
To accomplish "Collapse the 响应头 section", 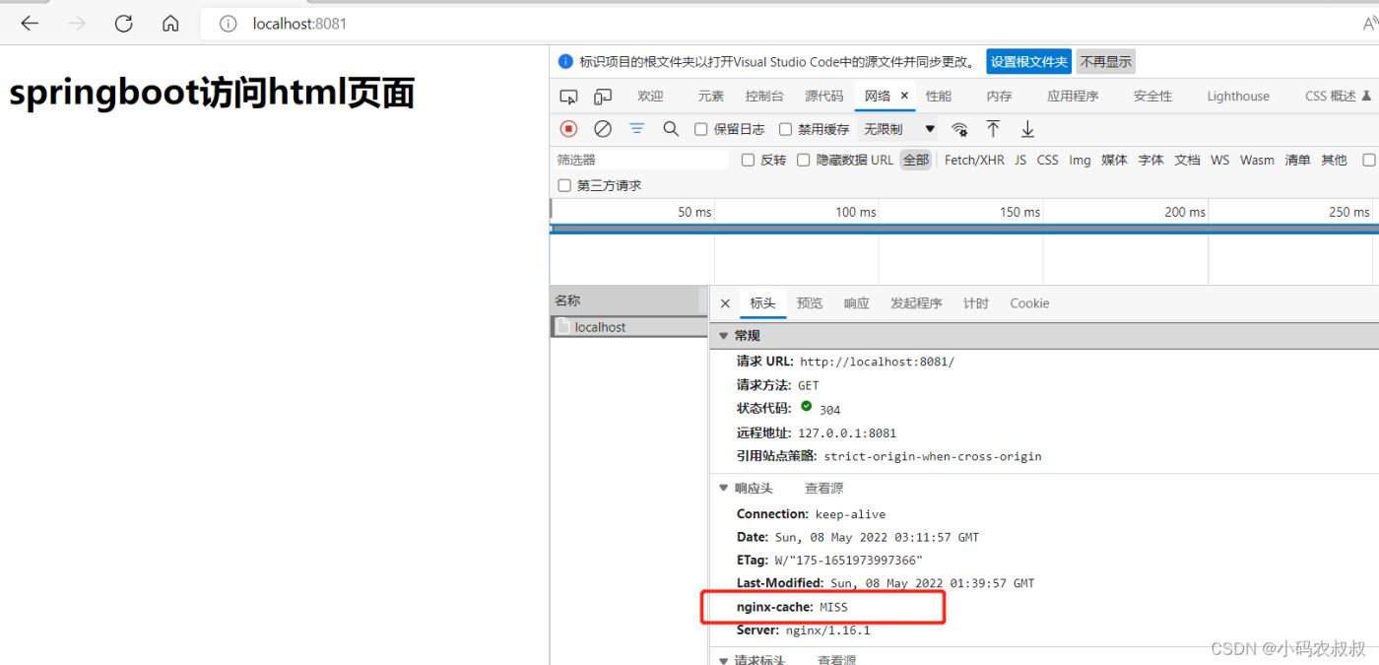I will point(724,489).
